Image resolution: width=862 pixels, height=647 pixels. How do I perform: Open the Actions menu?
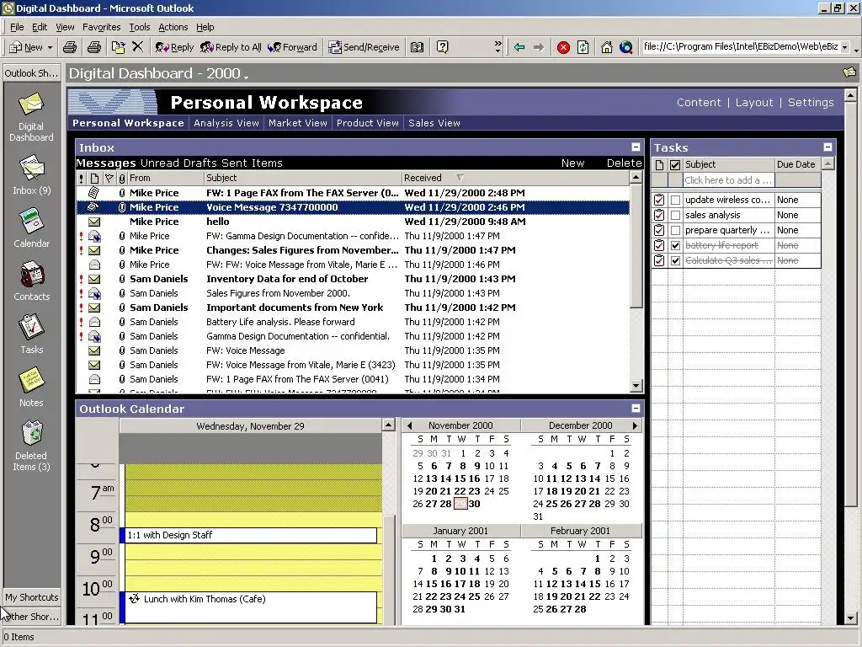click(173, 27)
